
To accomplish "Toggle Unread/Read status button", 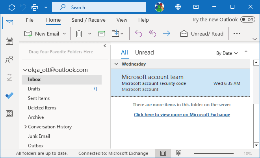I will tap(202, 34).
